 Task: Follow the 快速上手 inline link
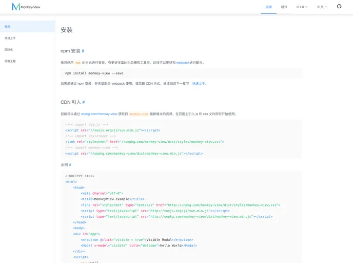[199, 84]
